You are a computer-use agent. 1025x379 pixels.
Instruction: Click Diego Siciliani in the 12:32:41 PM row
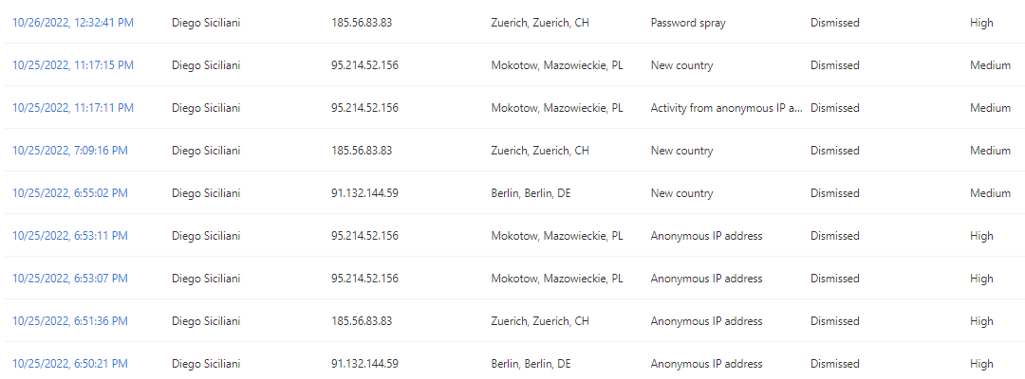tap(206, 23)
